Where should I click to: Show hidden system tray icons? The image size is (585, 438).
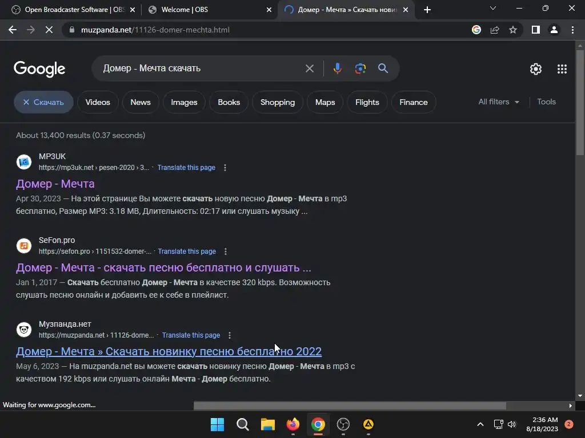click(x=480, y=424)
